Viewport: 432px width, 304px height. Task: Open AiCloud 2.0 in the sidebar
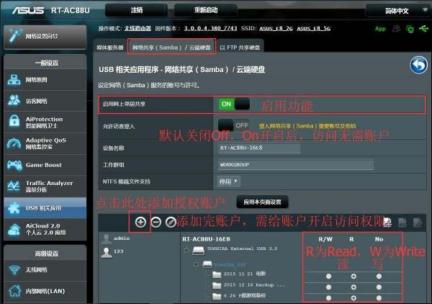pos(45,229)
